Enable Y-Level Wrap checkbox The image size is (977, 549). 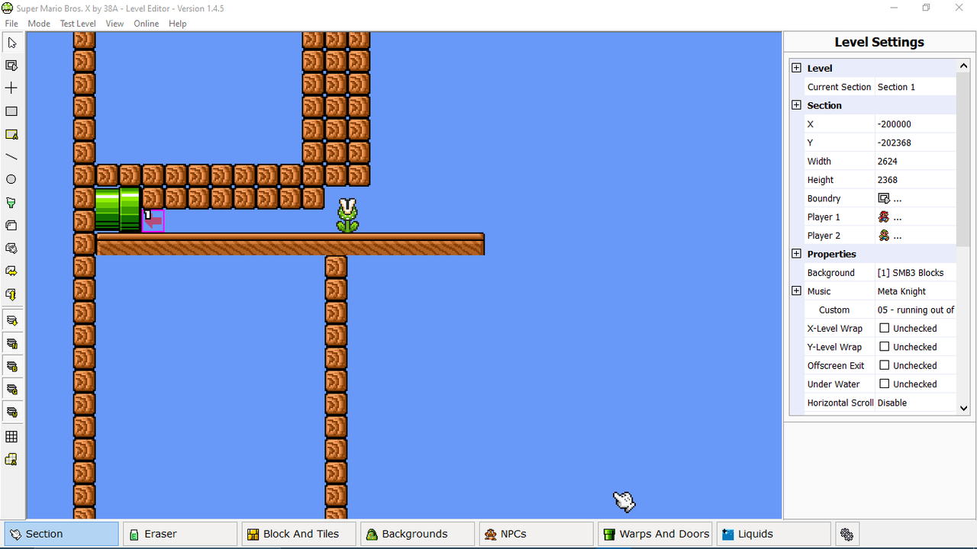885,347
